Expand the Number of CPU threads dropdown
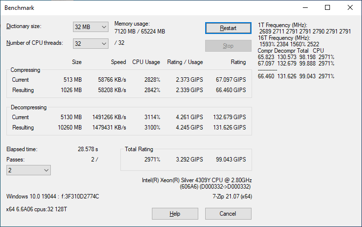 [91, 43]
